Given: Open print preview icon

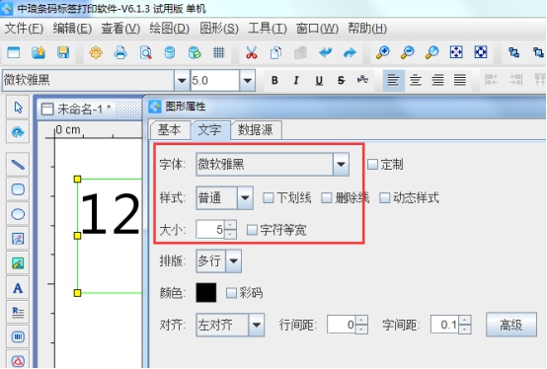Looking at the screenshot, I should pos(145,53).
